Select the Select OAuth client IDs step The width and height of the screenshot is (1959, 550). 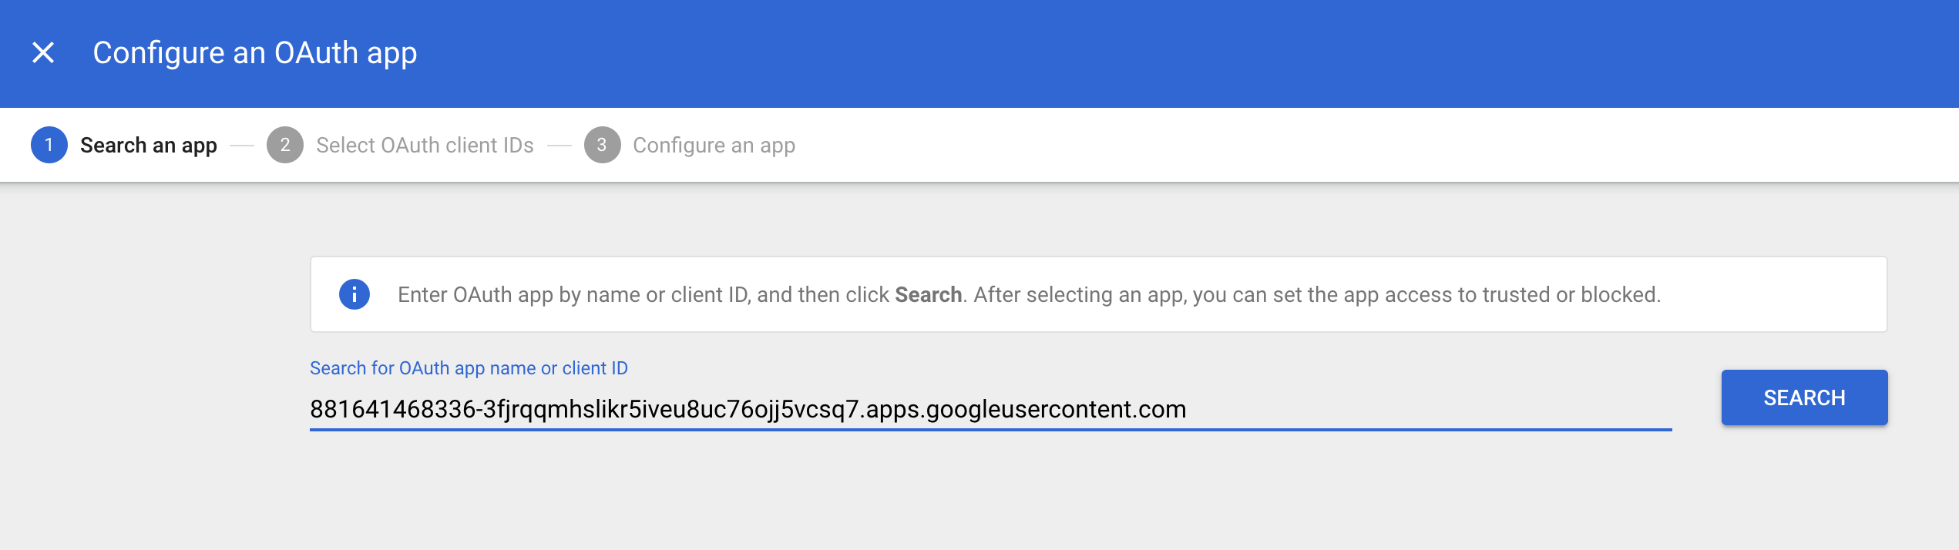[425, 146]
